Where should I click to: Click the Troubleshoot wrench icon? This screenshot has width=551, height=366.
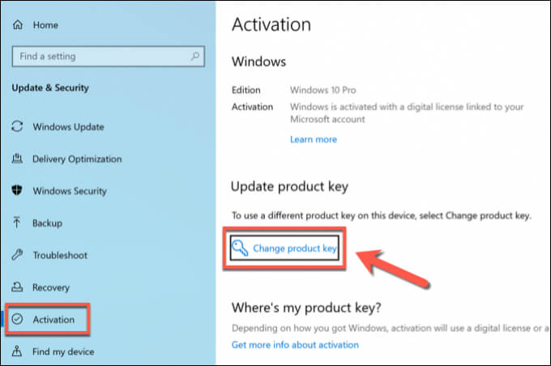pyautogui.click(x=18, y=255)
